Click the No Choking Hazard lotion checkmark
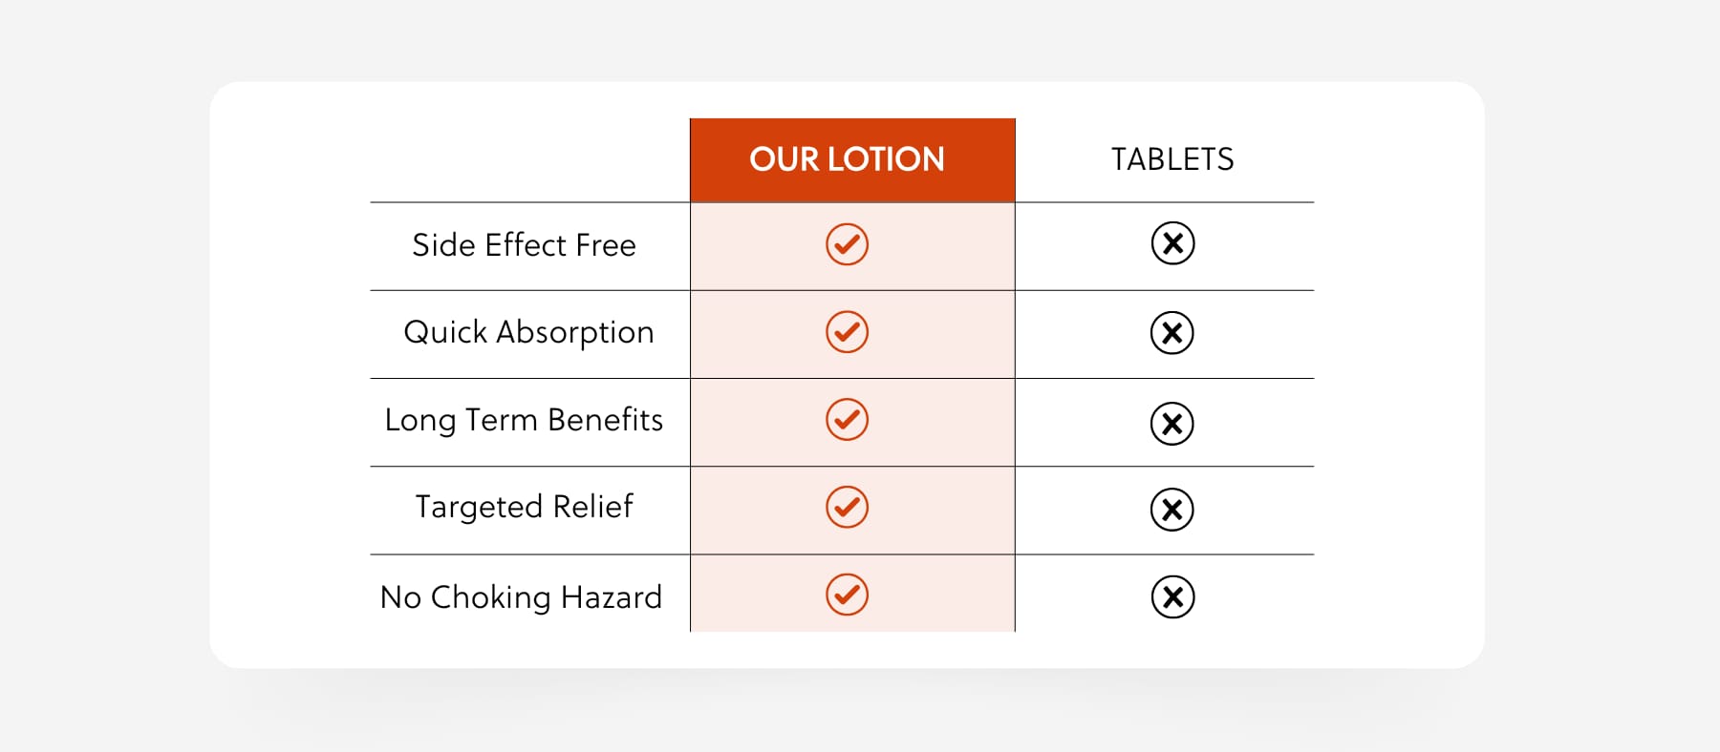This screenshot has width=1720, height=752. coord(847,595)
